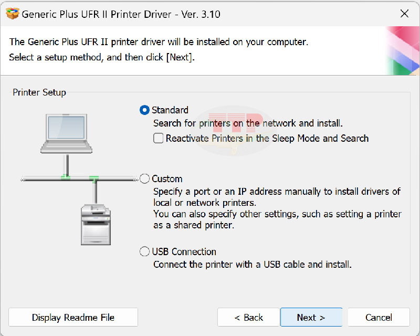420x336 pixels.
Task: Close the installer window
Action: 404,14
